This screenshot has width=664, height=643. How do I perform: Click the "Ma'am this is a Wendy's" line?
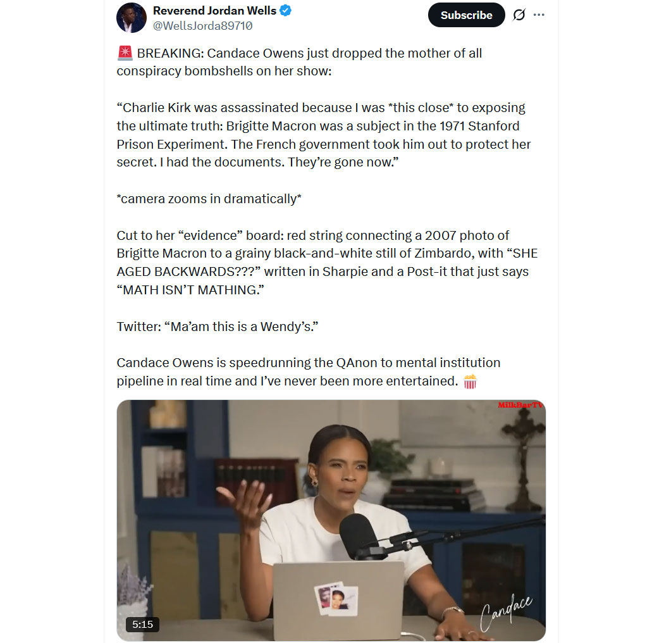pyautogui.click(x=218, y=327)
